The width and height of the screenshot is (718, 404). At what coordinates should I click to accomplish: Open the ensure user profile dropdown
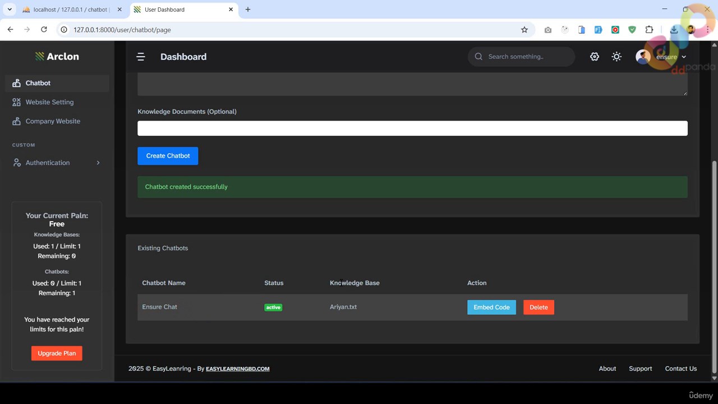click(661, 57)
